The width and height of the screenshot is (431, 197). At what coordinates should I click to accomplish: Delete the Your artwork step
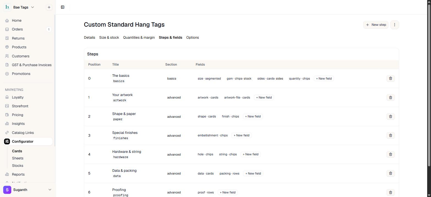[x=390, y=97]
